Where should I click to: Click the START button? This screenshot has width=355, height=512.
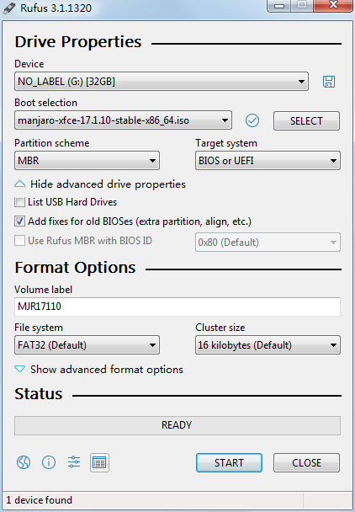tap(229, 462)
